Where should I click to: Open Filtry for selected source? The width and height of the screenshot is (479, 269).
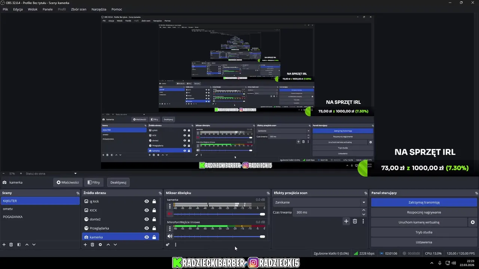pos(94,182)
